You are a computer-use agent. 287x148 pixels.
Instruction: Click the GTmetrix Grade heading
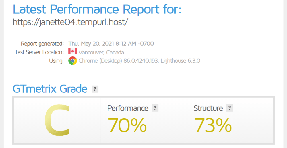tap(50, 89)
